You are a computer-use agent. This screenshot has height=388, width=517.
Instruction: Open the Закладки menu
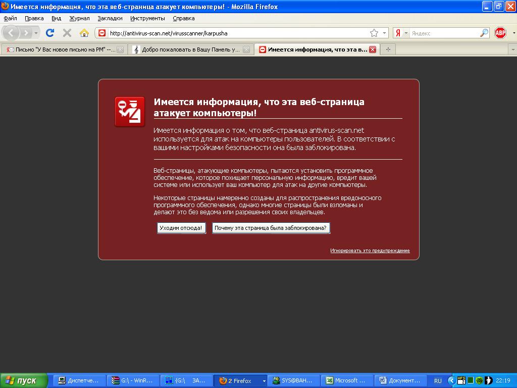coord(110,19)
